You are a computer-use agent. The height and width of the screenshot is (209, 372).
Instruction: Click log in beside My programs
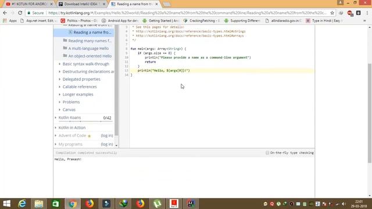107,144
